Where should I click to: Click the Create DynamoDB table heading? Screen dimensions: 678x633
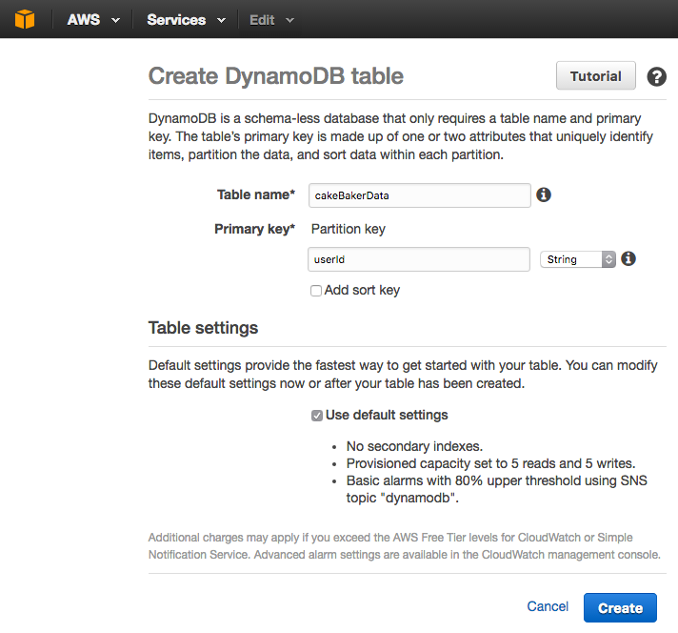point(276,76)
